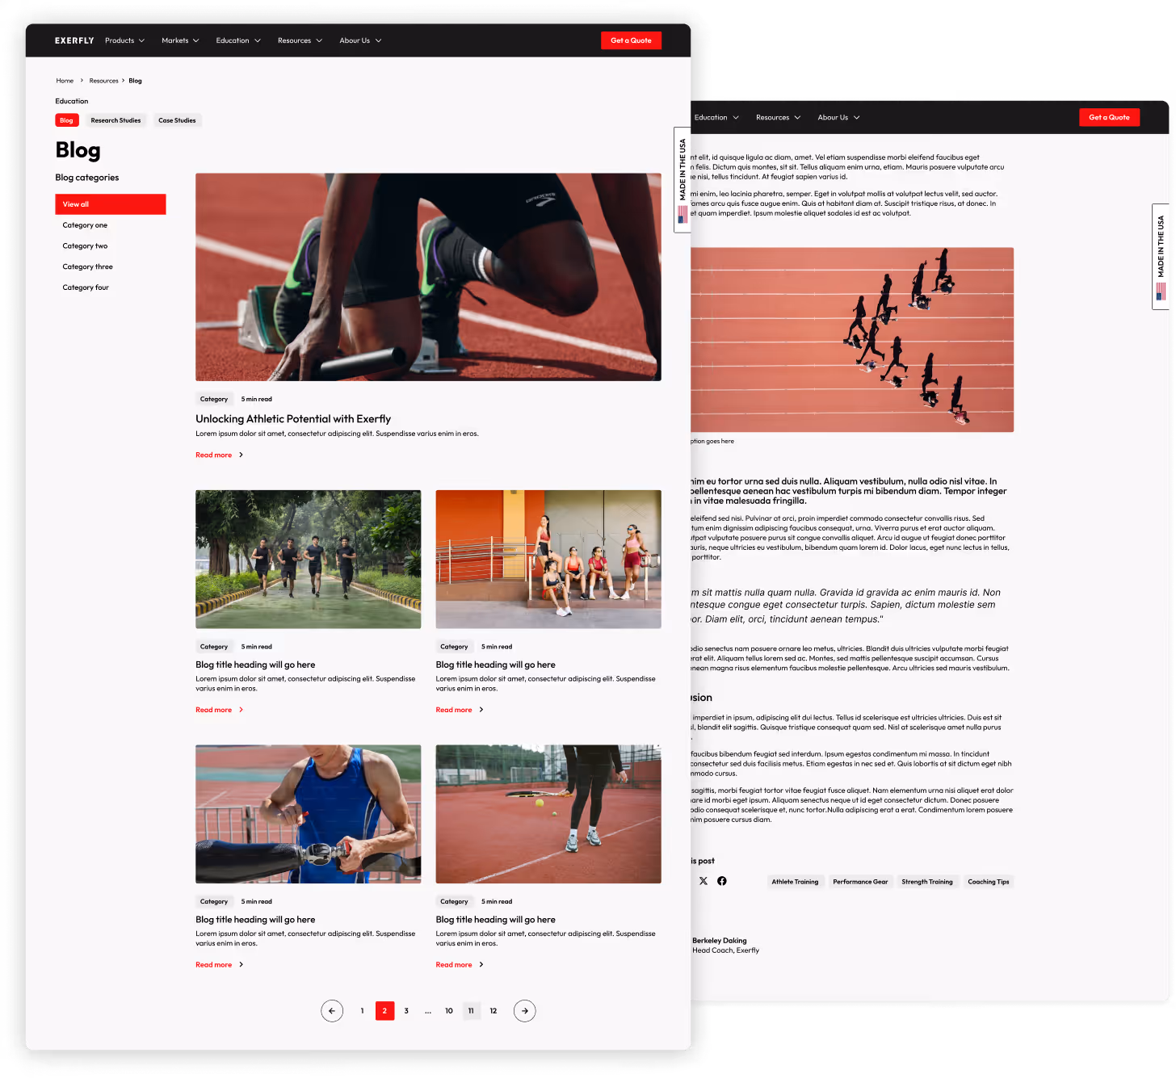1176x1078 pixels.
Task: Open Resources dropdown in front window navbar
Action: pos(300,40)
